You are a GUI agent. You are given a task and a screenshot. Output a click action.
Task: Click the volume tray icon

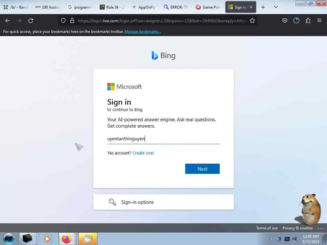tap(295, 239)
